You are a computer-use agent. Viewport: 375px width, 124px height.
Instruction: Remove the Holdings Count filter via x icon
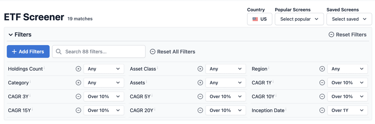78,69
